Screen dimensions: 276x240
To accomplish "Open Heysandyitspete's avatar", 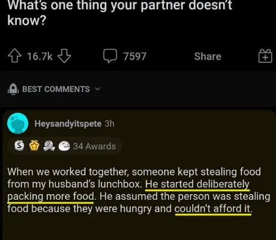I will click(x=17, y=123).
